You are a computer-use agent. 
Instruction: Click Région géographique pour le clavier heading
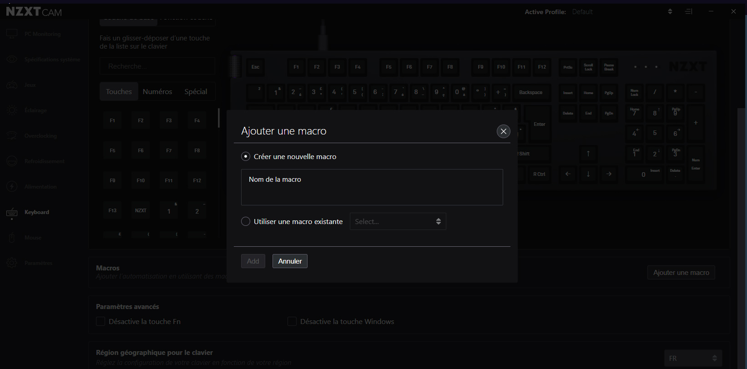pyautogui.click(x=154, y=353)
